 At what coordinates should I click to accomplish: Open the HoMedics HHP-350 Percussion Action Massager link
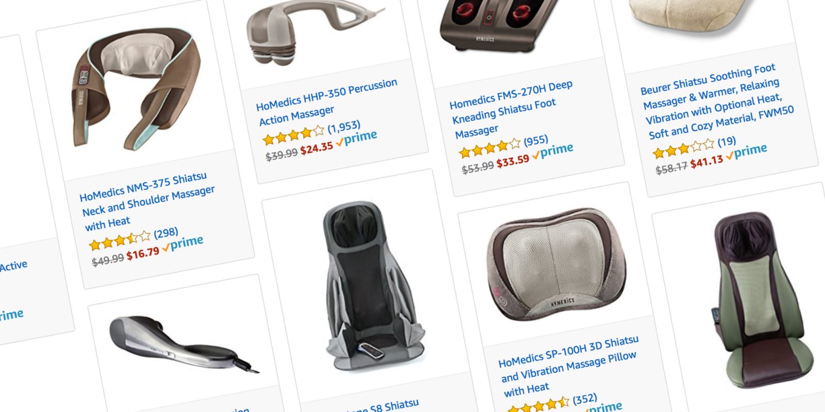point(327,101)
